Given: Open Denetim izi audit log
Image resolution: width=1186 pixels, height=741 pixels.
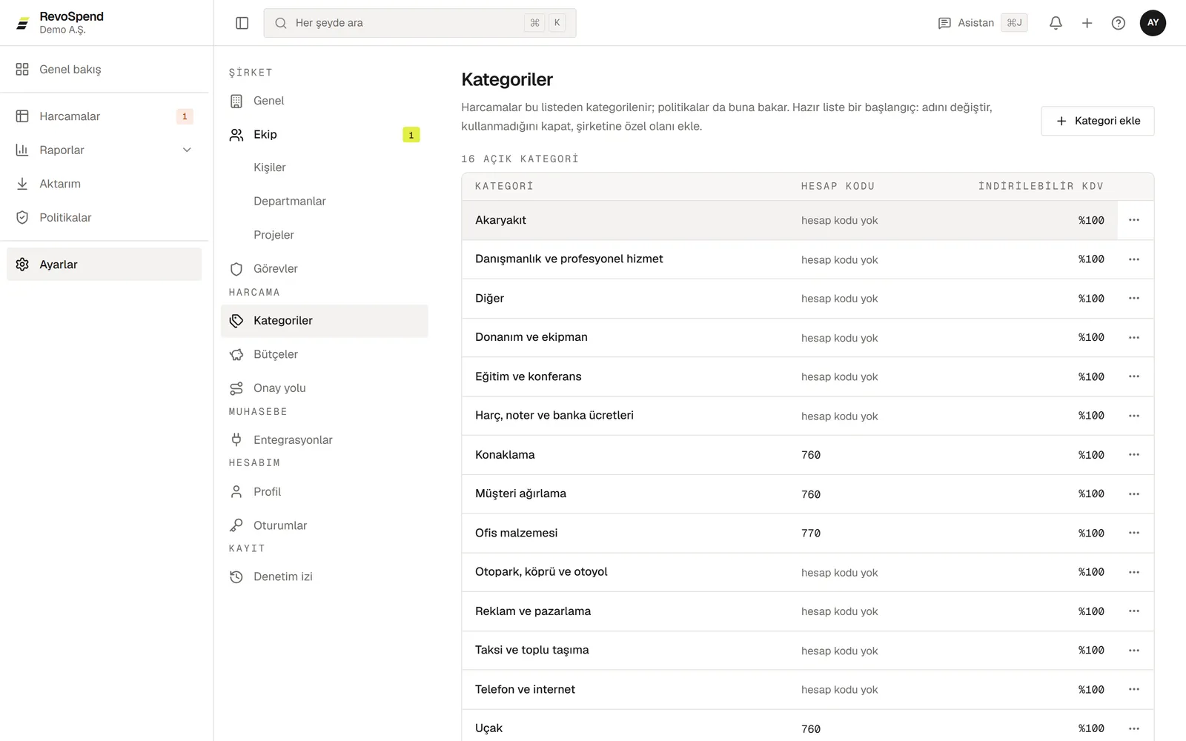Looking at the screenshot, I should click(x=324, y=576).
